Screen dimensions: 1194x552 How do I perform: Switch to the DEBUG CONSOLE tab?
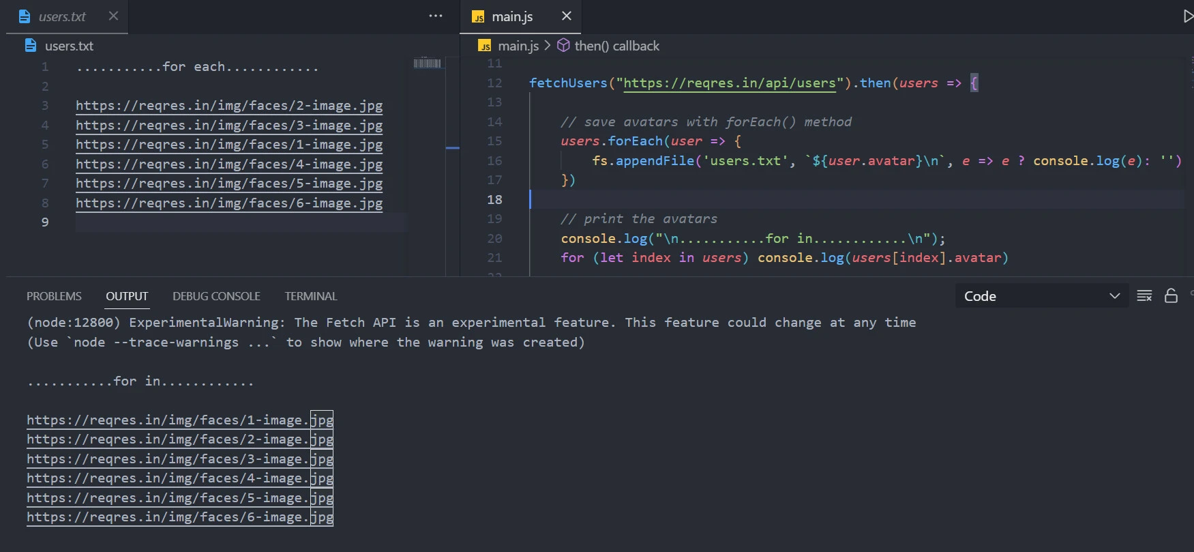[216, 296]
